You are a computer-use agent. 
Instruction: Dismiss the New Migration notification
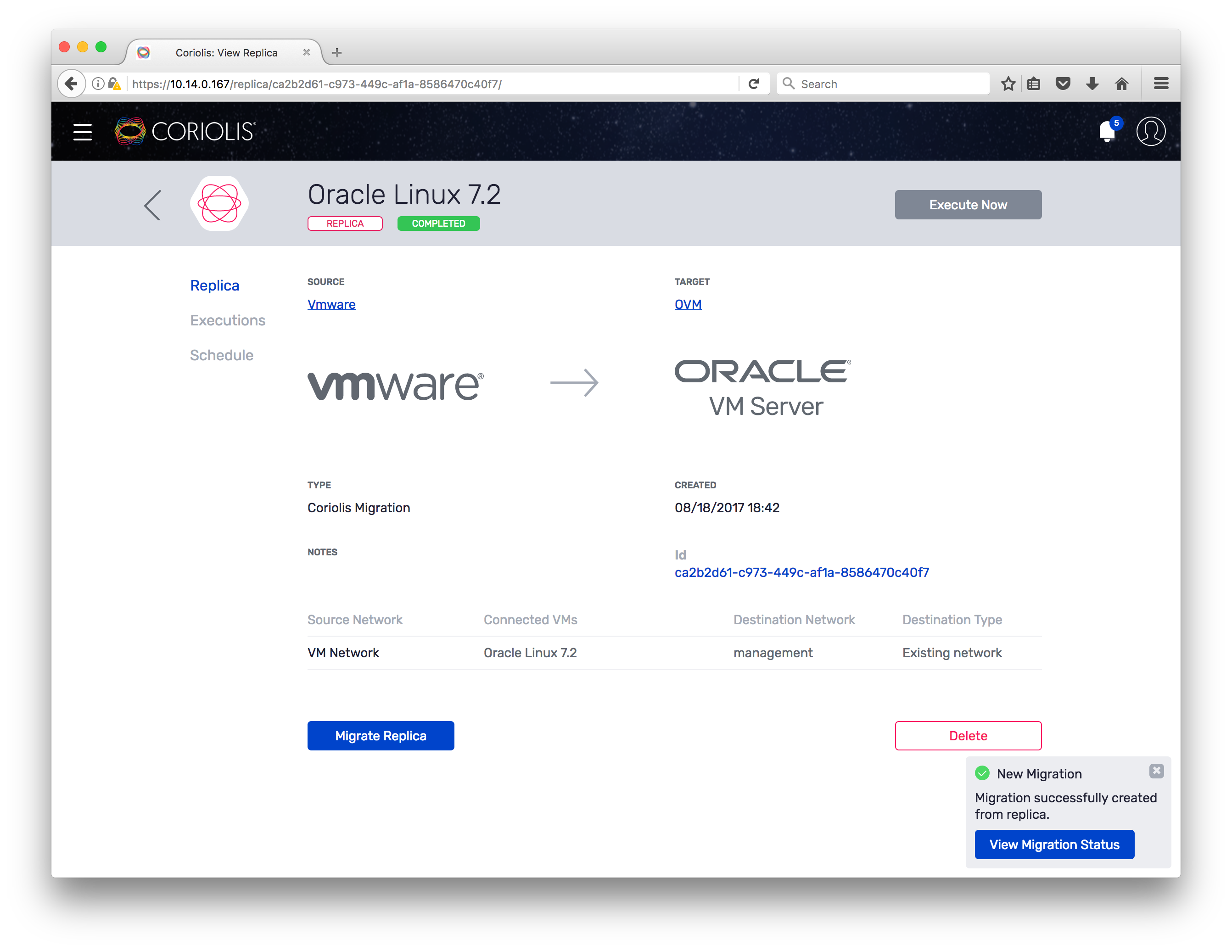click(x=1157, y=771)
